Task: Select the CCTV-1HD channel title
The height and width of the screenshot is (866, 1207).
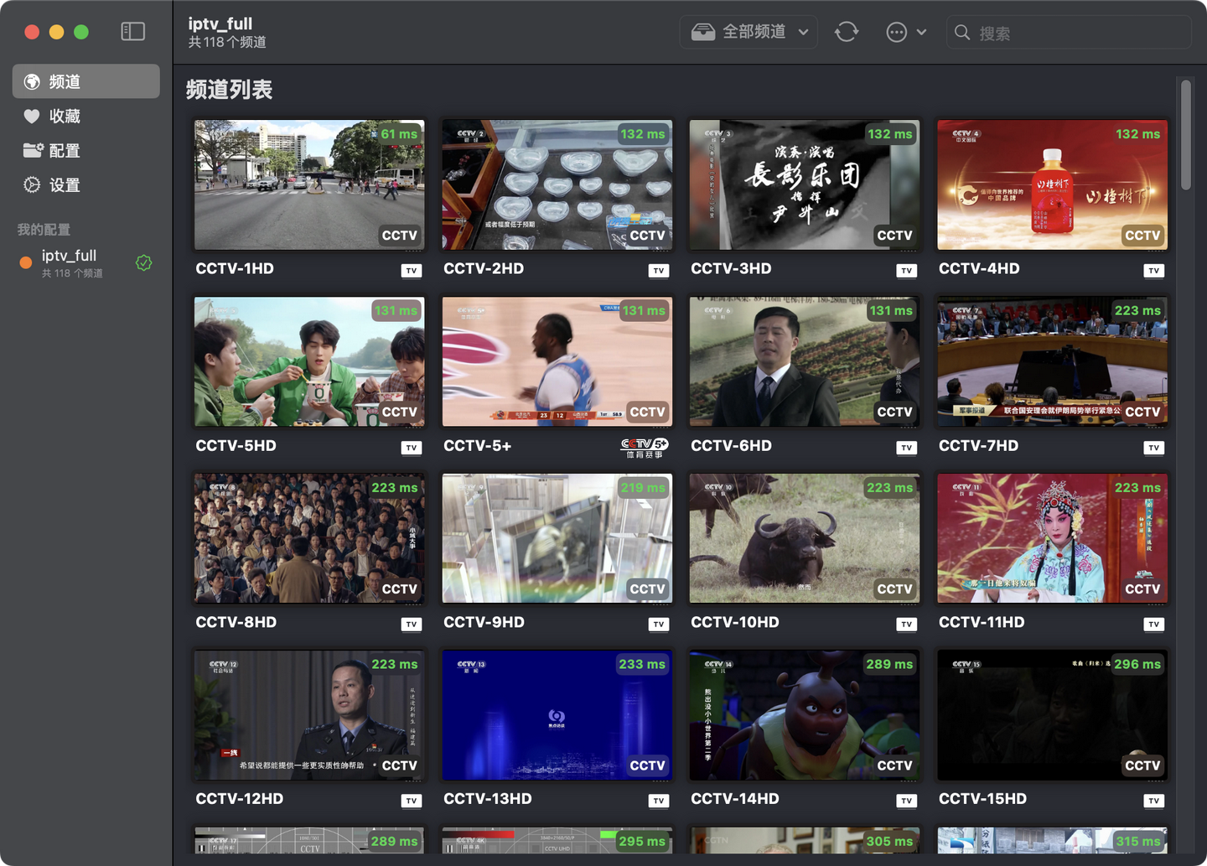Action: click(235, 269)
